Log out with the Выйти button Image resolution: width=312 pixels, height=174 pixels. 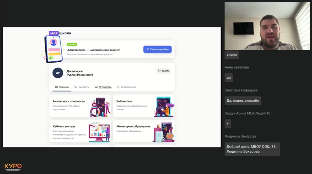163,71
